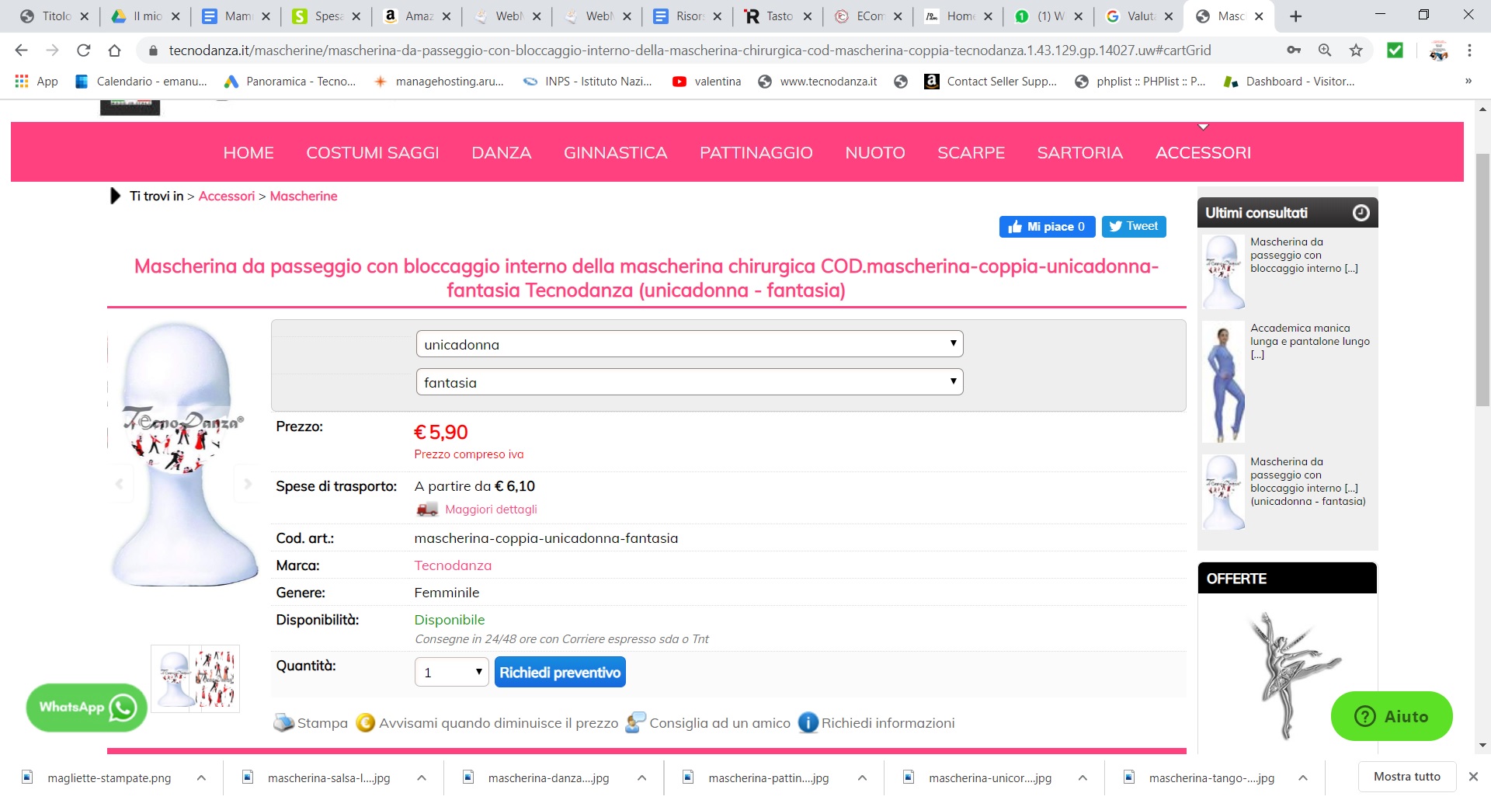Click previous image arrow on product photo
This screenshot has height=800, width=1491.
120,484
